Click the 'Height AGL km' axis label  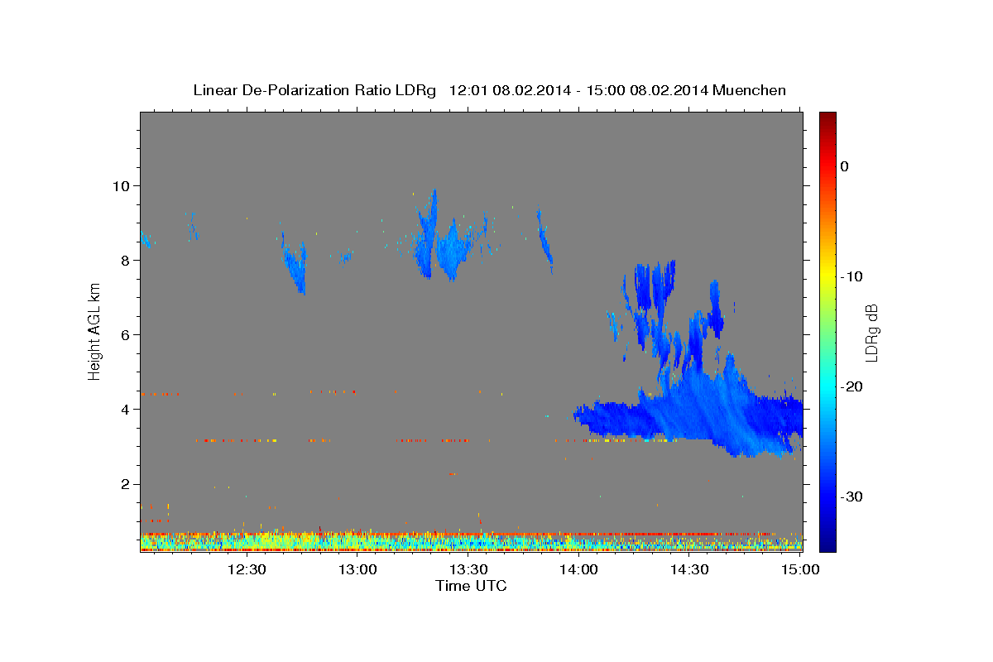pos(95,332)
